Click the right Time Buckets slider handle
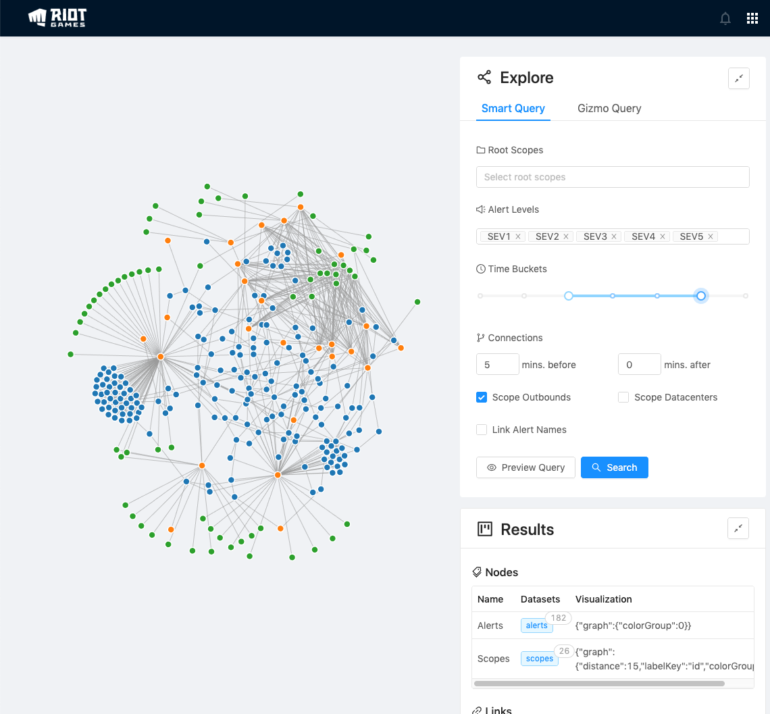The image size is (770, 714). coord(701,296)
